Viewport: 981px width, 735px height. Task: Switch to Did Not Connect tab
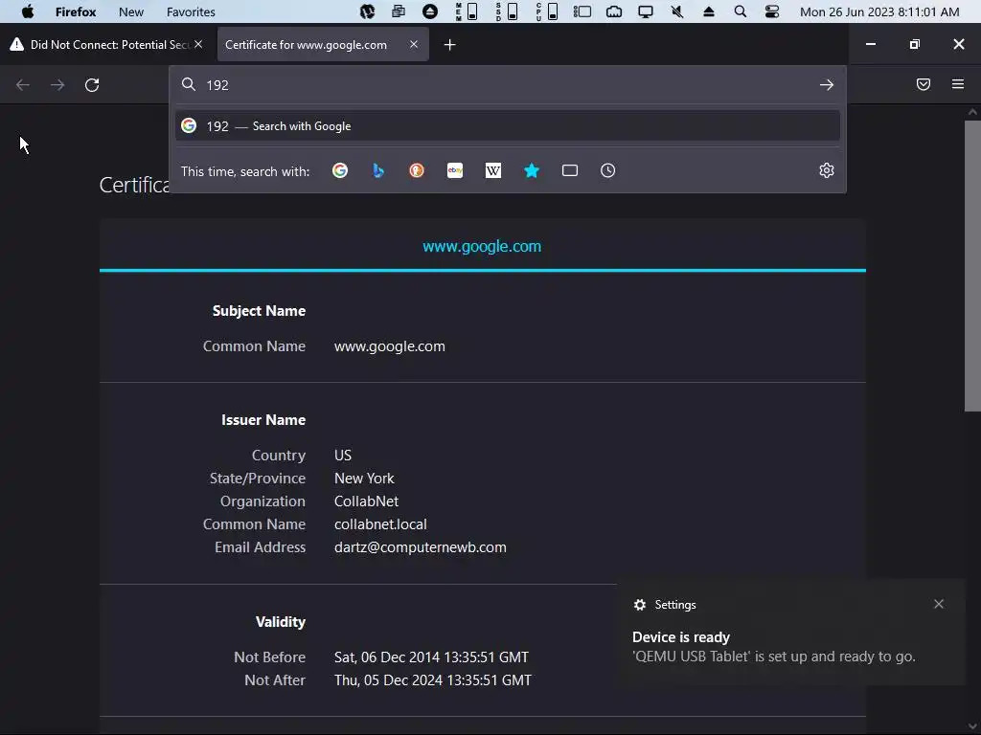pyautogui.click(x=106, y=44)
